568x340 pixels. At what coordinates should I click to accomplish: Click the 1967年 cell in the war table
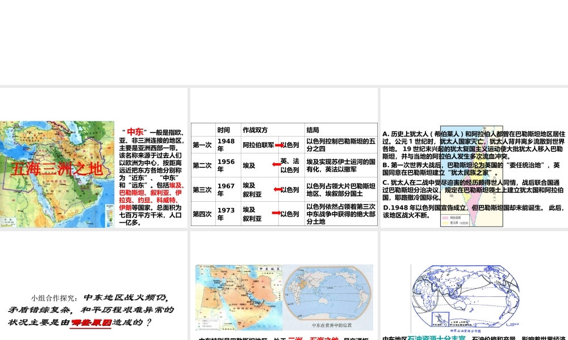tap(228, 190)
